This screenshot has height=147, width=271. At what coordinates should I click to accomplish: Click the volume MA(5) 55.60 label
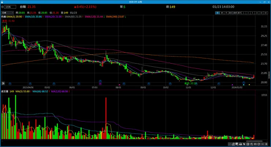[22, 91]
